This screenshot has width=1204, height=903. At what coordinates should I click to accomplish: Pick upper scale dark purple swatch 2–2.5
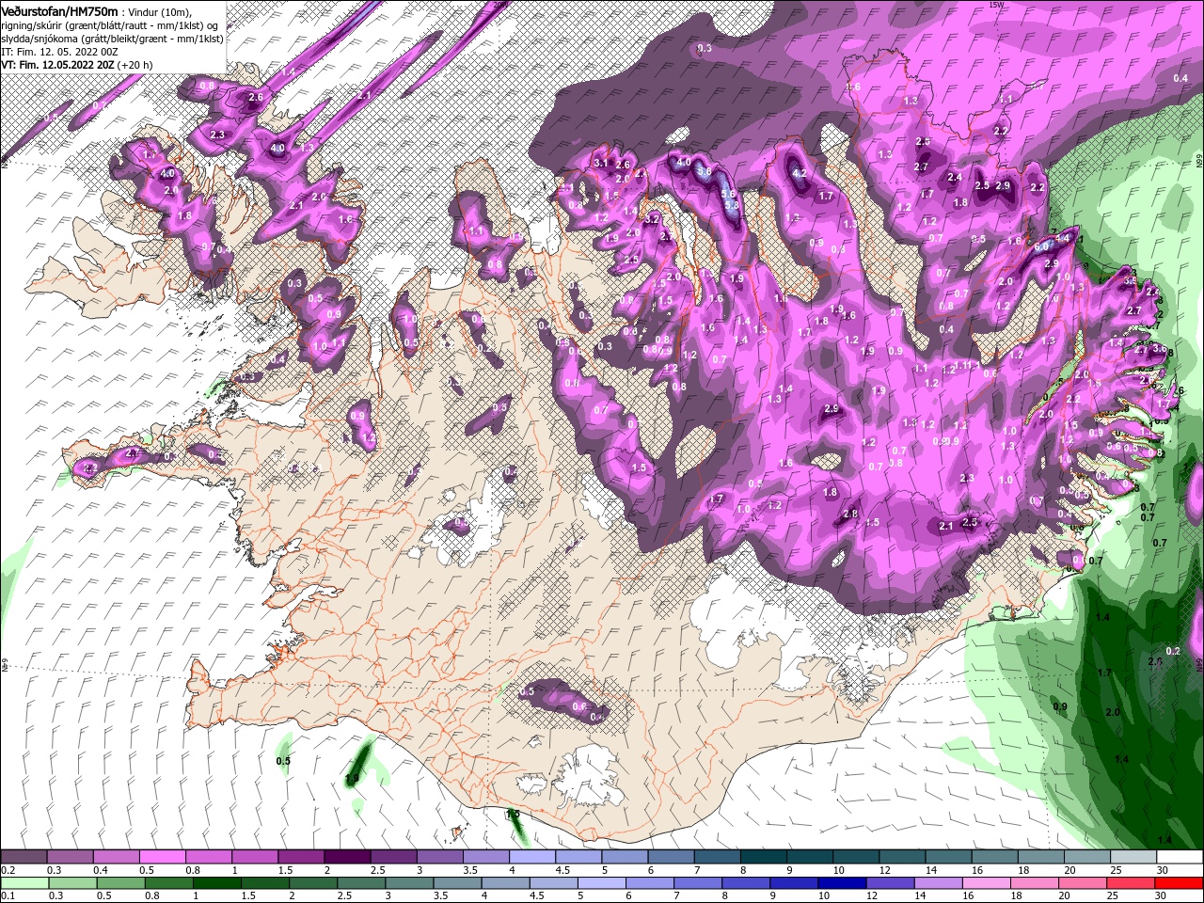[x=347, y=857]
